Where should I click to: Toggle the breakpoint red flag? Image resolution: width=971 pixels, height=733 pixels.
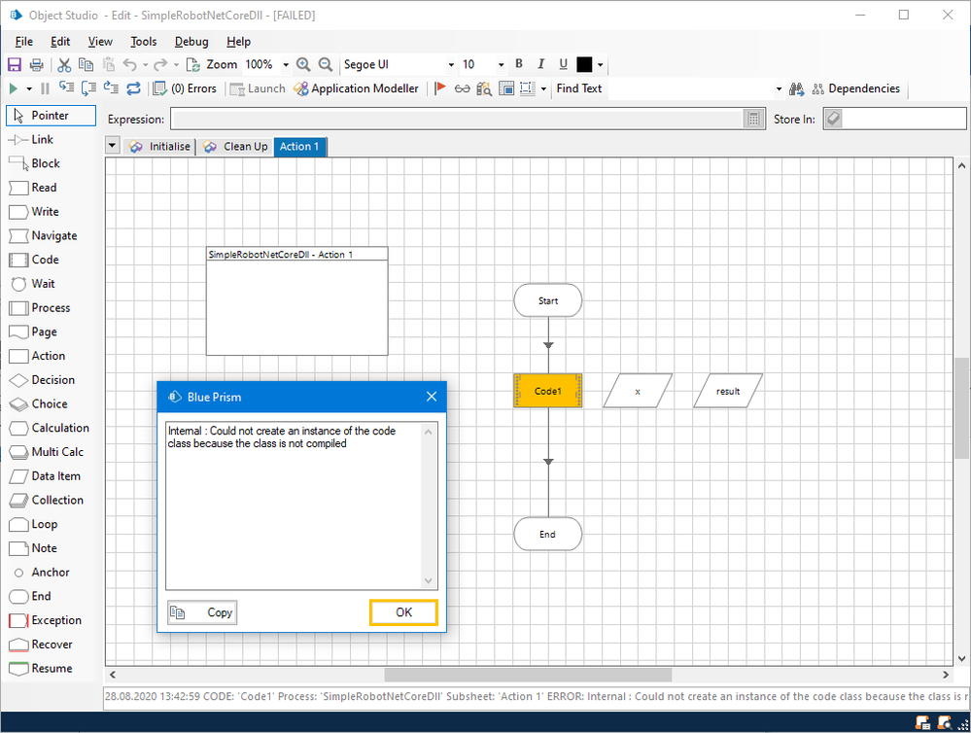pos(440,88)
